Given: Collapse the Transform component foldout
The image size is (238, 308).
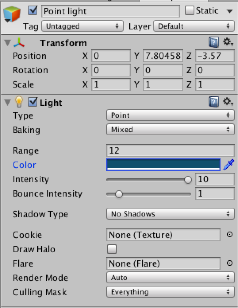Looking at the screenshot, I should click(8, 43).
